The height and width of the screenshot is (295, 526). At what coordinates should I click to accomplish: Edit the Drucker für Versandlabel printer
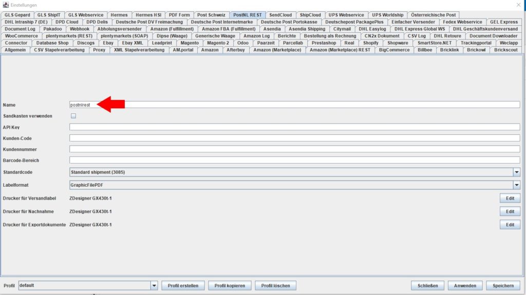point(510,198)
